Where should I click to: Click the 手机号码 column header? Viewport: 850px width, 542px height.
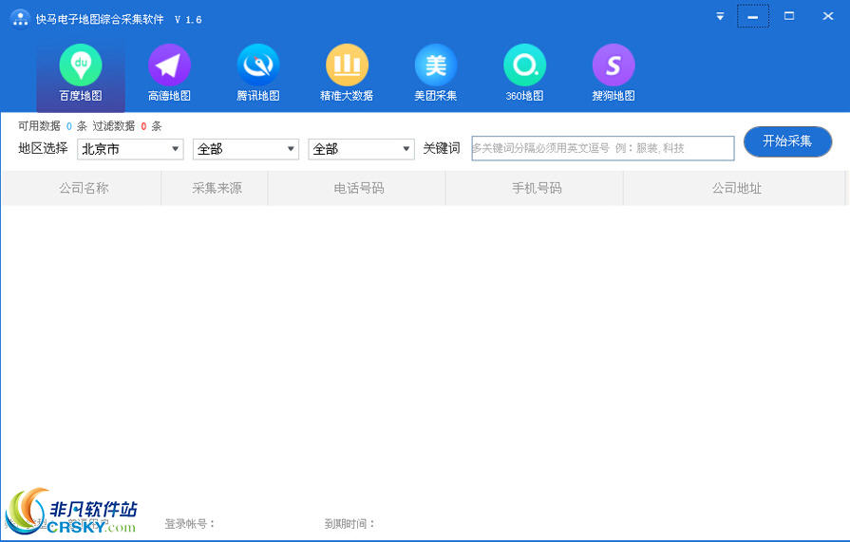535,188
